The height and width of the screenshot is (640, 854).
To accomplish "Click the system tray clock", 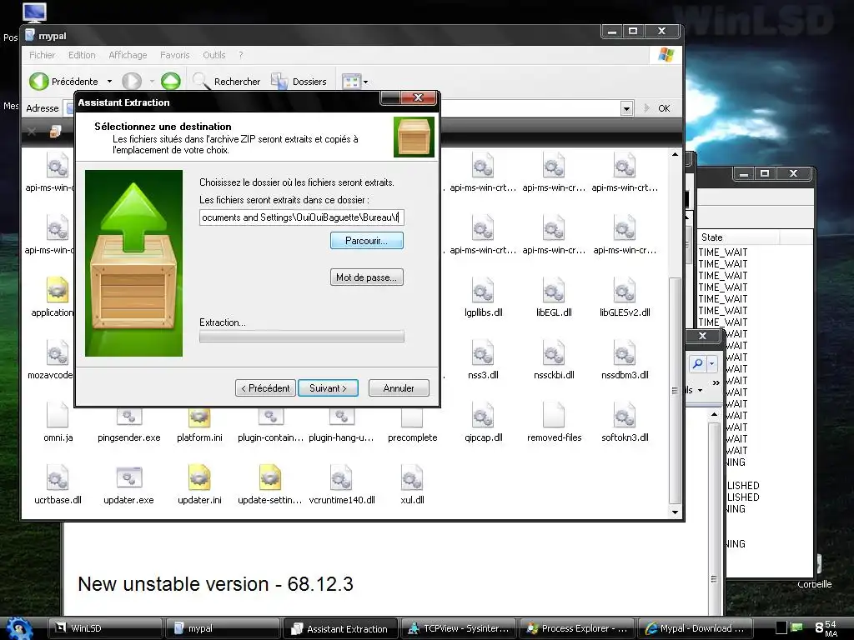I will pyautogui.click(x=826, y=628).
